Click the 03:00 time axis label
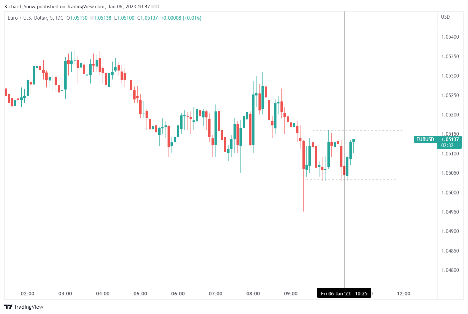 point(65,294)
